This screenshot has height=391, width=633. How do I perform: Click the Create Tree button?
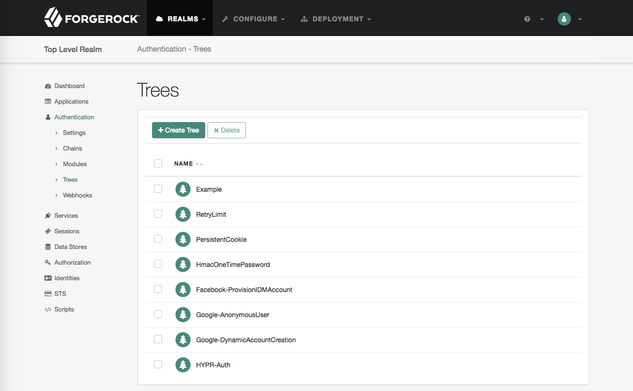tap(179, 130)
